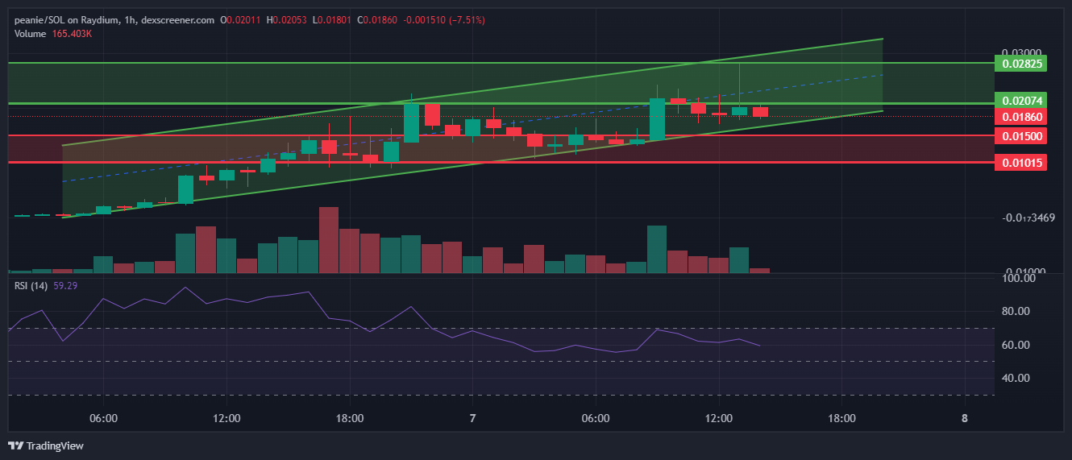This screenshot has height=460, width=1072.
Task: Click the tallest red volume bar
Action: pyautogui.click(x=329, y=240)
